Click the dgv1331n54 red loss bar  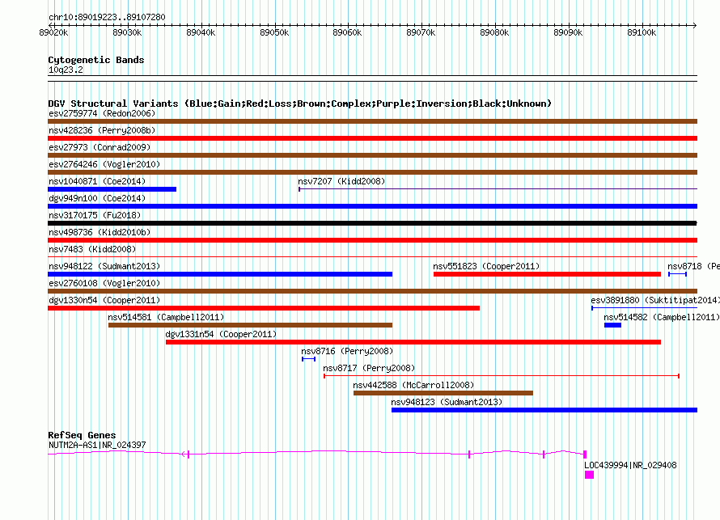(413, 342)
